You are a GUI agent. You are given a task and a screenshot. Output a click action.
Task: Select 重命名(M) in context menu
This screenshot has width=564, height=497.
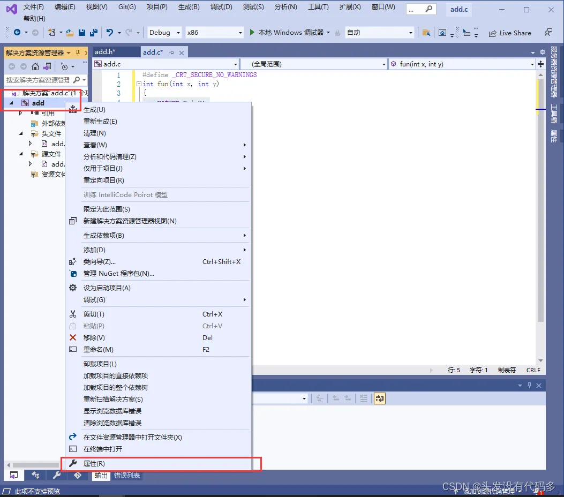[x=158, y=349]
